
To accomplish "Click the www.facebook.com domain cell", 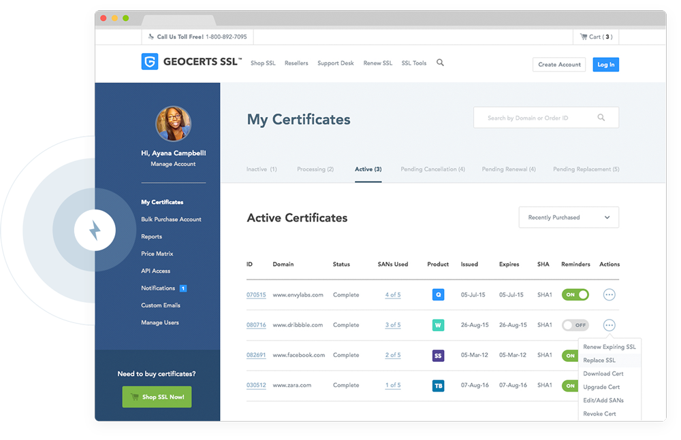I will pos(299,355).
